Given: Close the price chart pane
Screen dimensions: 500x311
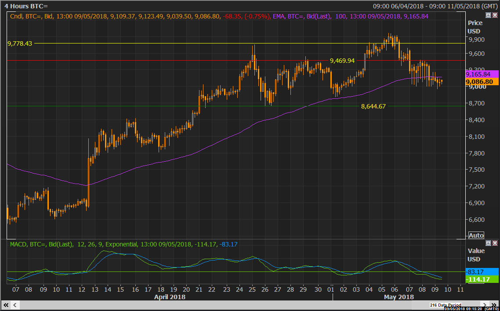Looking at the screenshot, I should 495,15.
